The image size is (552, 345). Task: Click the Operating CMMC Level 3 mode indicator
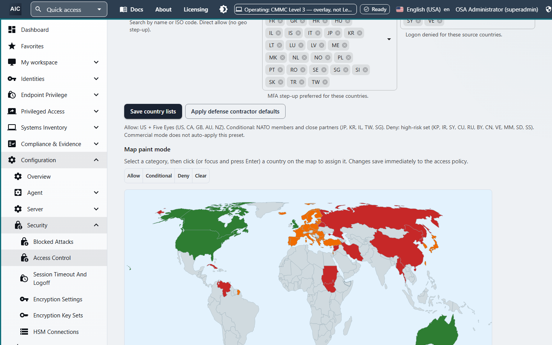[x=296, y=9]
